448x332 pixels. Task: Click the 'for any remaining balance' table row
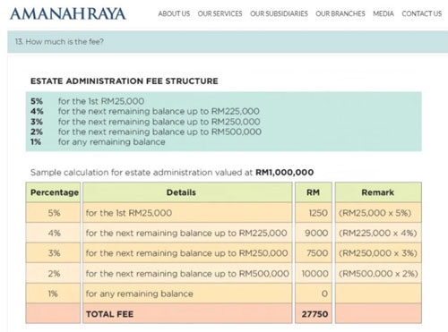pos(224,294)
